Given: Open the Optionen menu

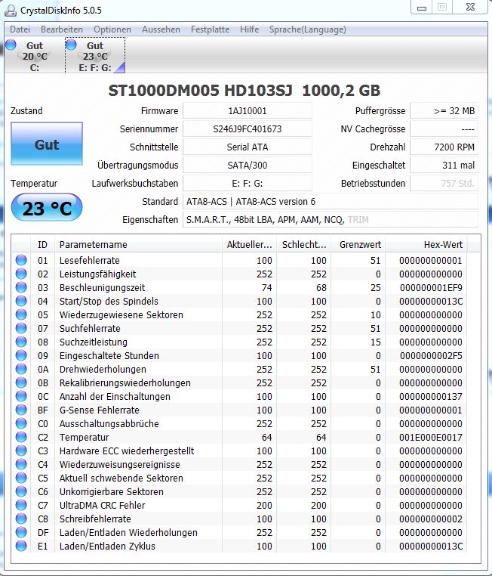Looking at the screenshot, I should pos(112,29).
